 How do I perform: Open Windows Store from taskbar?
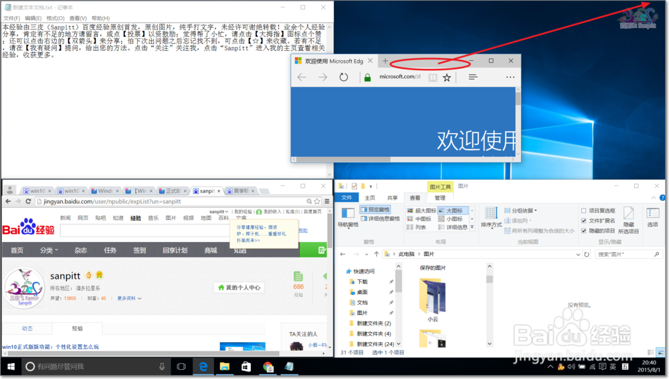(246, 367)
